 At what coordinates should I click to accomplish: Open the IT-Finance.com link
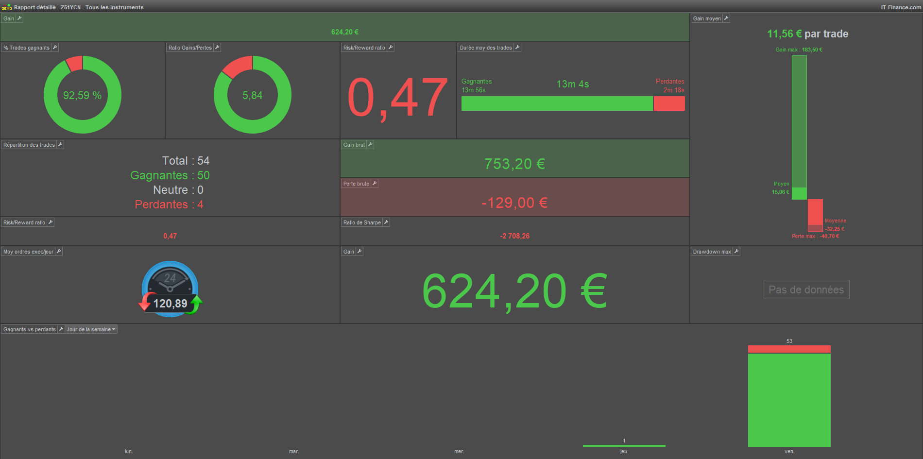901,7
